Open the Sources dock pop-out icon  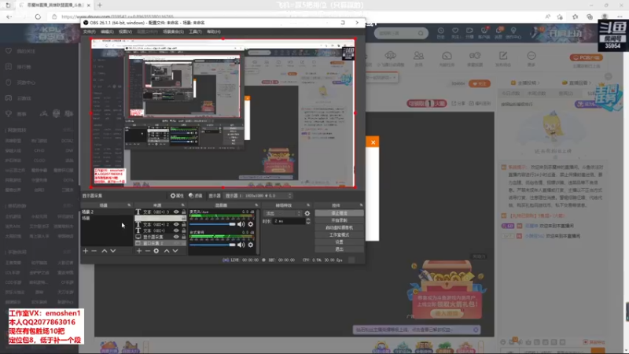point(183,205)
